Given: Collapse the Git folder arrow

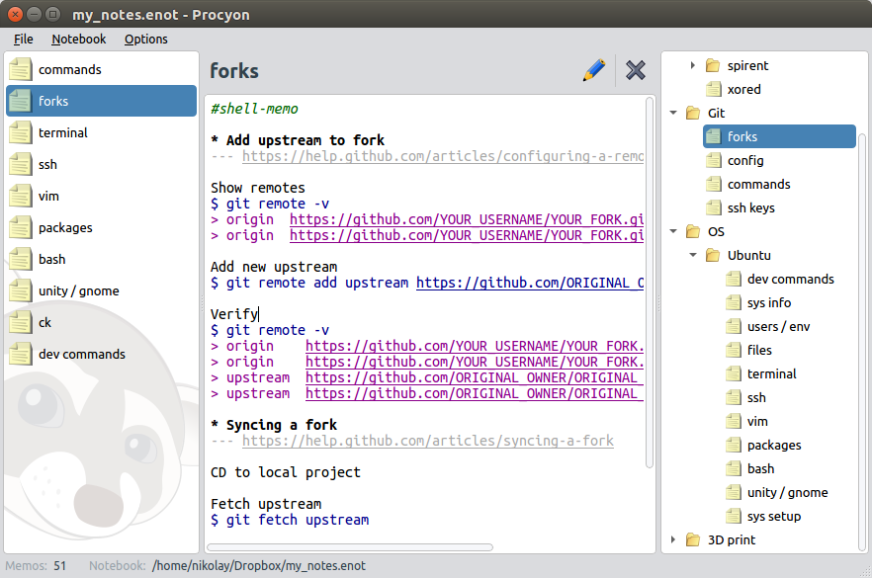Looking at the screenshot, I should 673,113.
